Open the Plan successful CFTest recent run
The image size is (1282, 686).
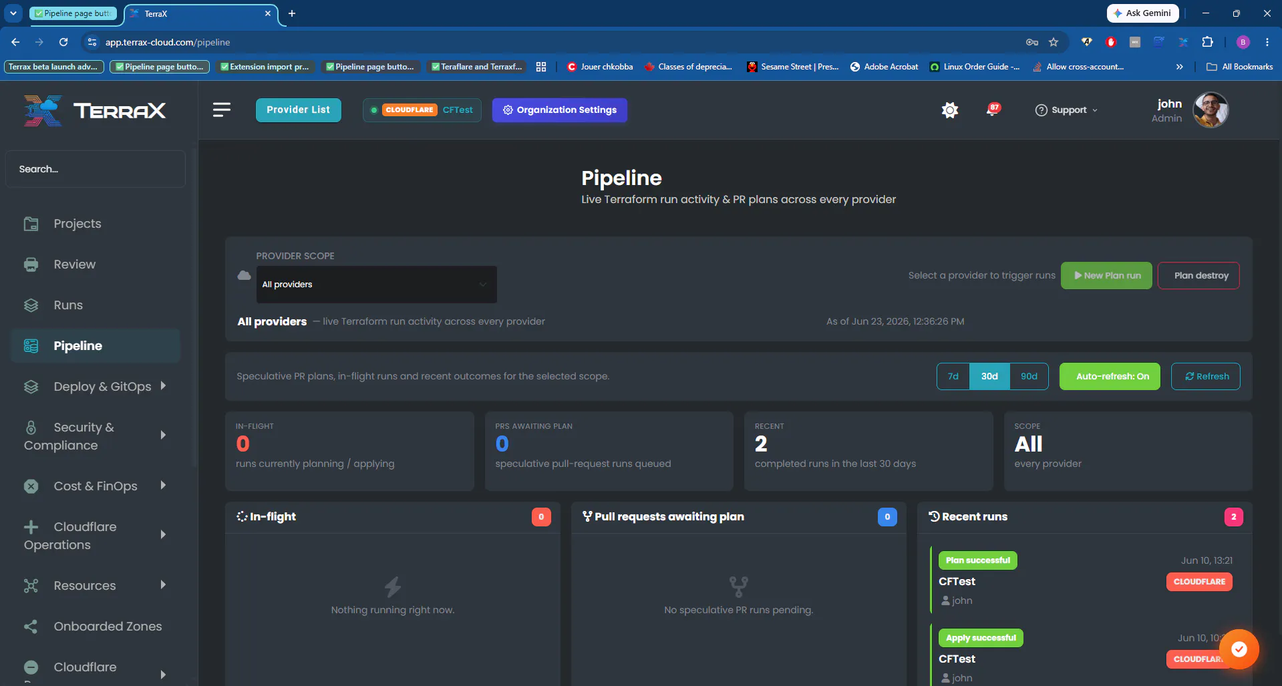point(1085,580)
